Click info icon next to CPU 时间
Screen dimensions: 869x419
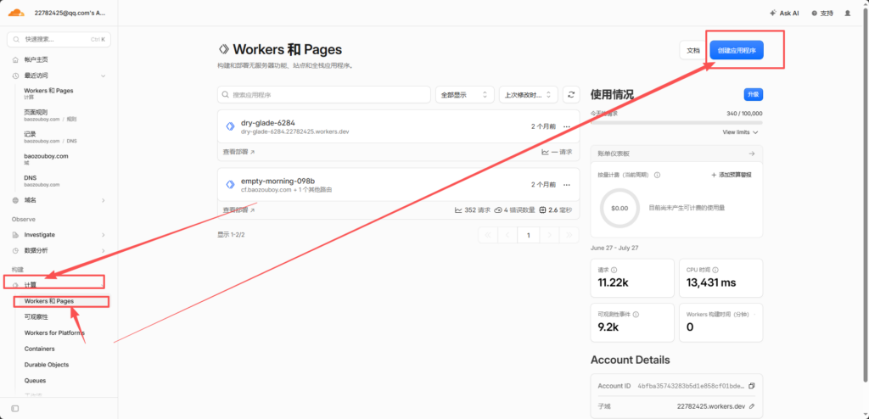tap(716, 270)
